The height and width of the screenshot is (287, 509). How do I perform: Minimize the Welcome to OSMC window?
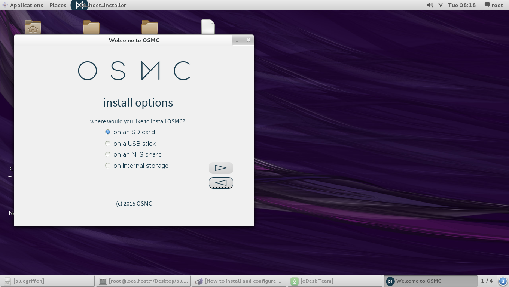coord(237,40)
